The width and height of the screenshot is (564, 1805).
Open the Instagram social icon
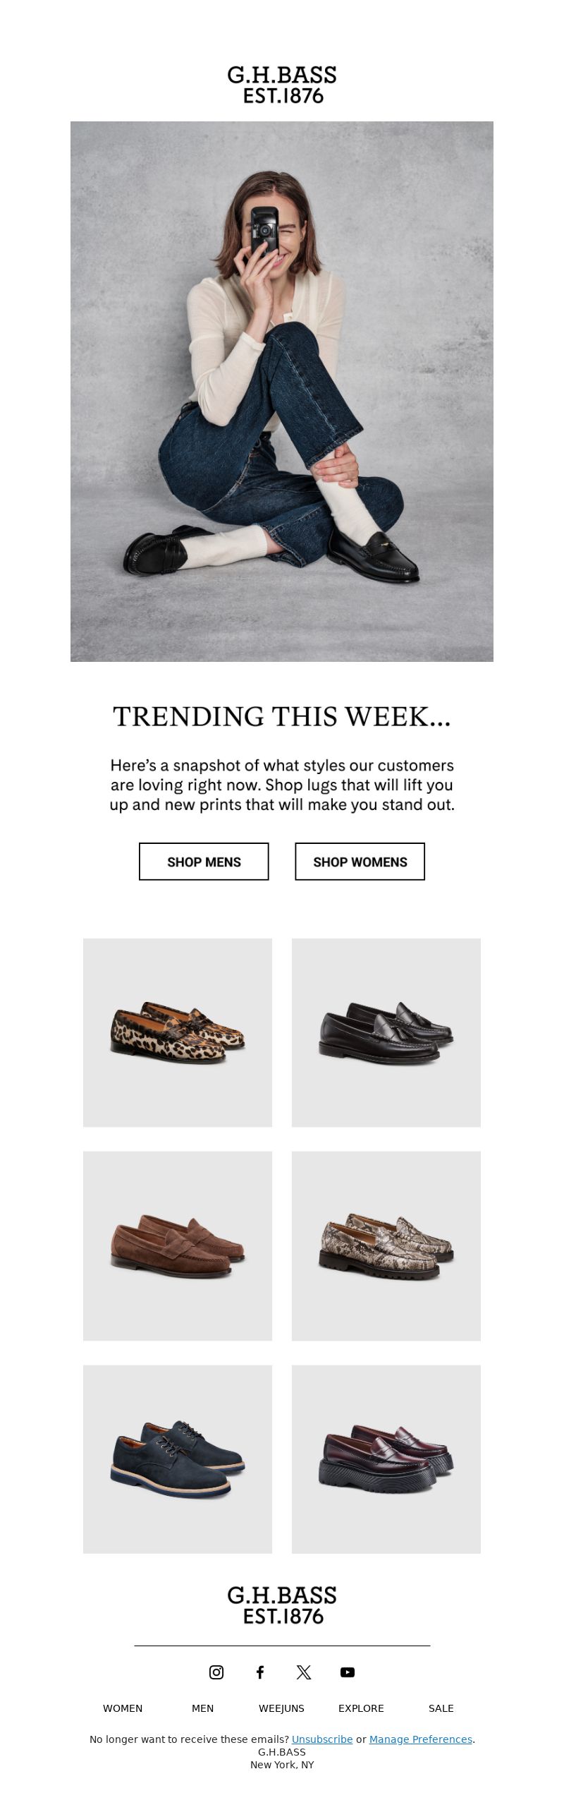216,1672
